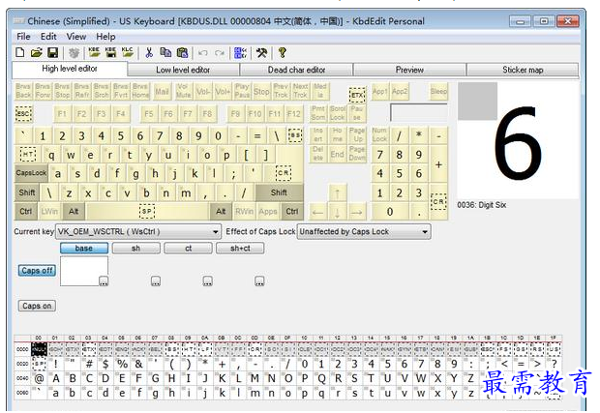This screenshot has height=413, width=600.
Task: Select the ct modifier state button
Action: 188,249
